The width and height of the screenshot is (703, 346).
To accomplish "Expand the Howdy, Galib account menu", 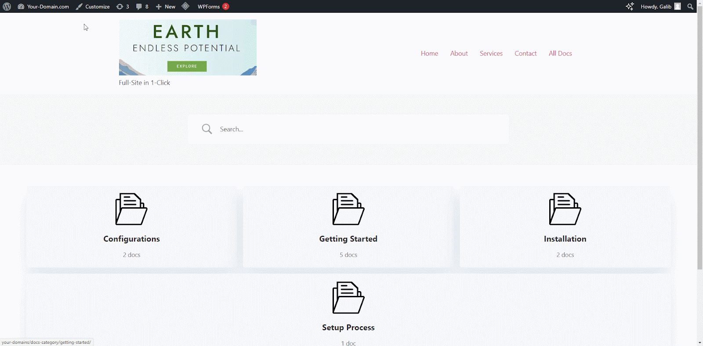I will (660, 7).
